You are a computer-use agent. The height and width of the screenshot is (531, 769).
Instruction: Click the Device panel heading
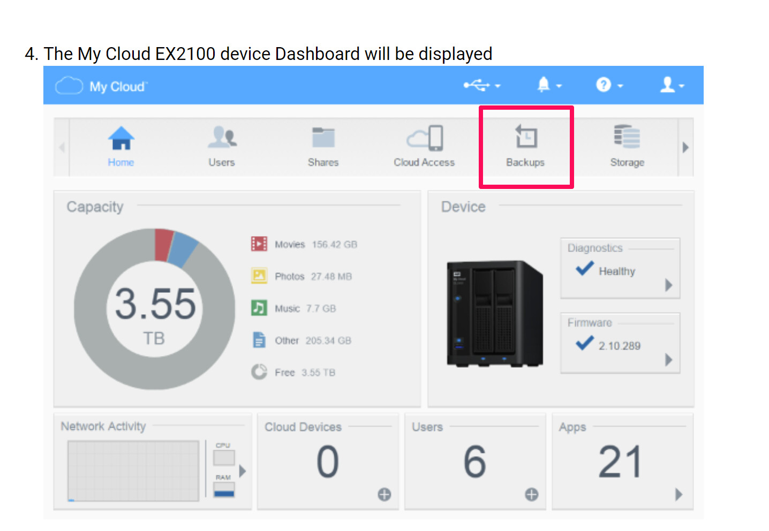463,207
